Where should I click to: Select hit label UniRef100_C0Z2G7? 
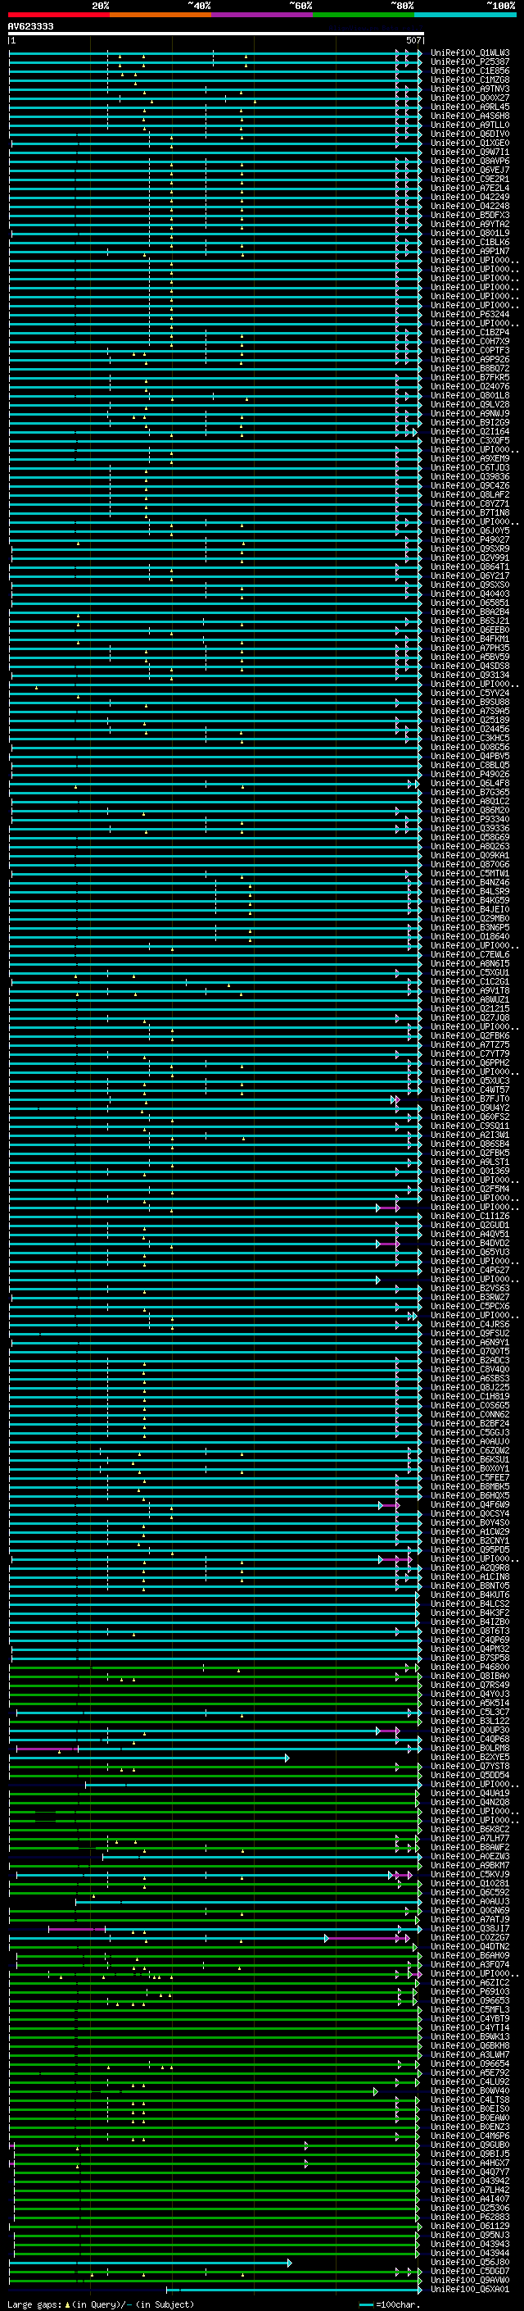(470, 1937)
